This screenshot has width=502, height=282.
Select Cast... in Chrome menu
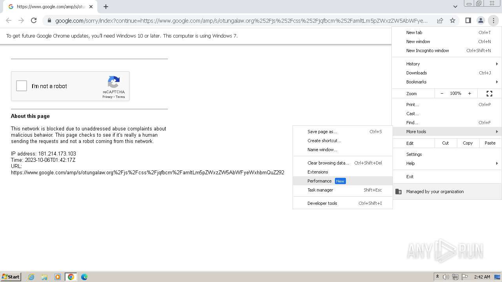point(447,114)
